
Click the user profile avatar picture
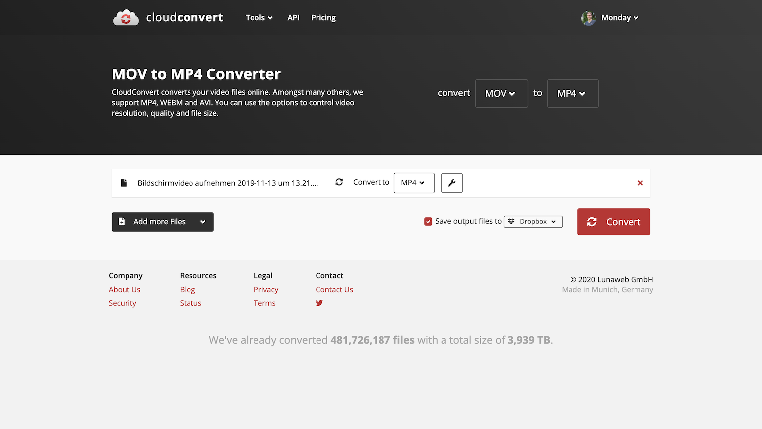588,18
